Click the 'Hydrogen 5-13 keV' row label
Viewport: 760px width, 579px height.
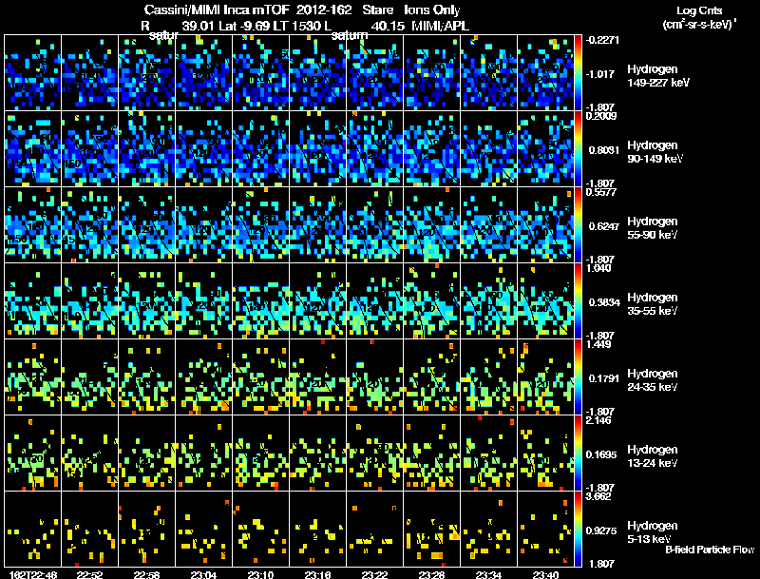653,532
